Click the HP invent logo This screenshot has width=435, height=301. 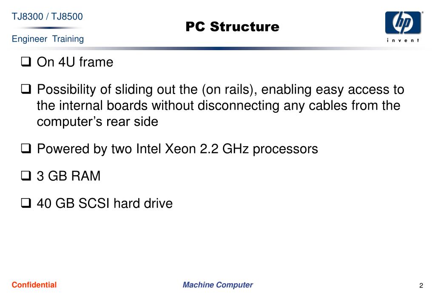click(404, 26)
